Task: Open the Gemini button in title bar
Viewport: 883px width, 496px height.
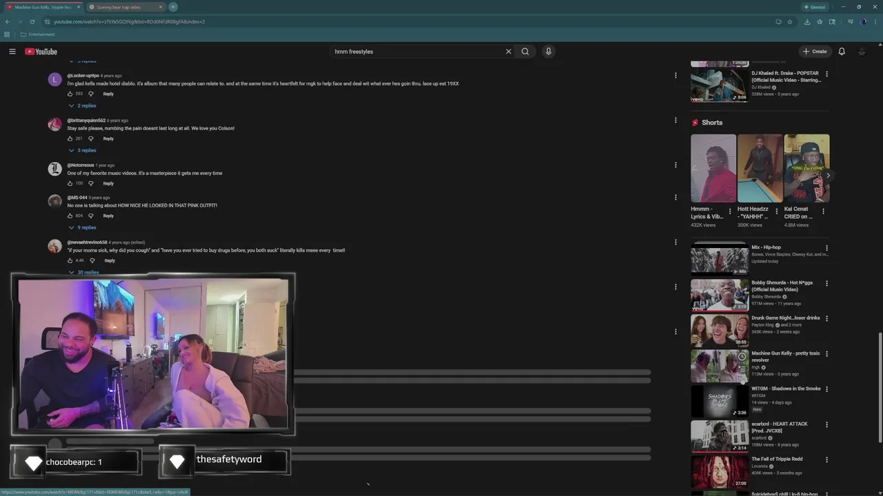Action: 815,7
